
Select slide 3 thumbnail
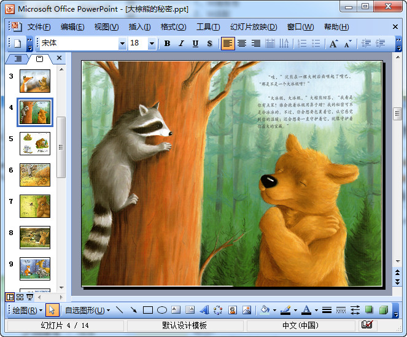click(35, 81)
